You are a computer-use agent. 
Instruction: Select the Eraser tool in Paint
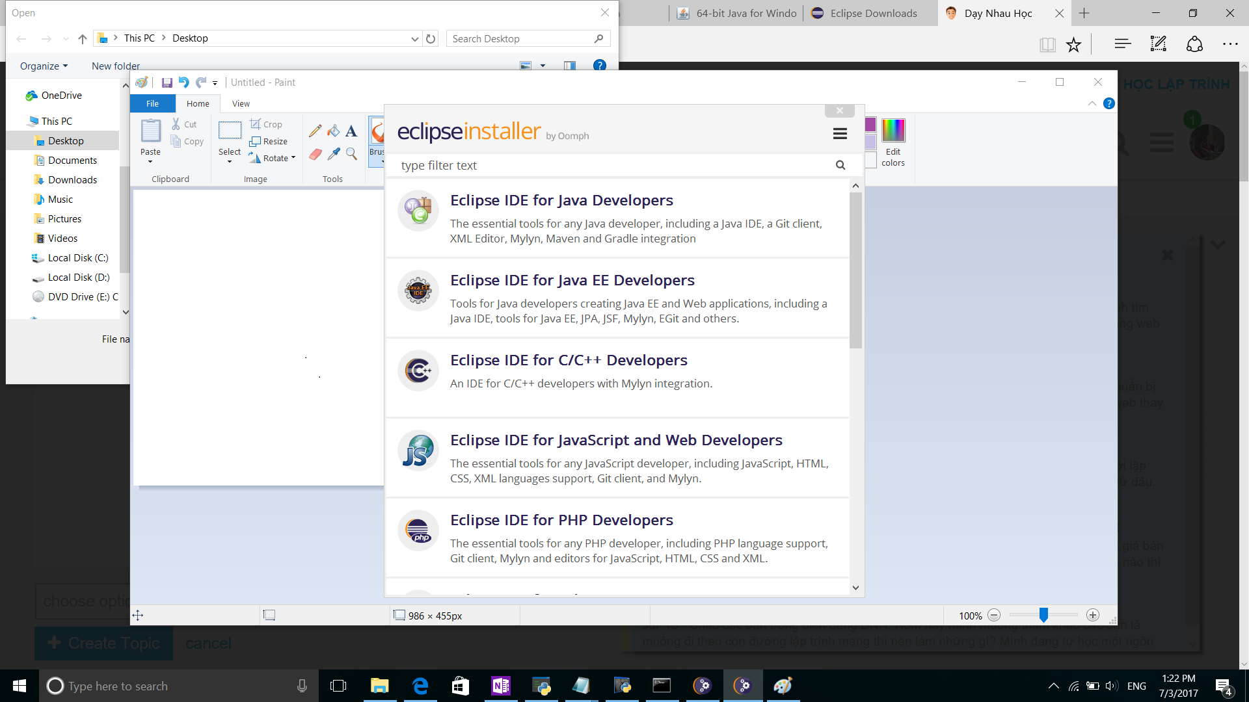(316, 154)
